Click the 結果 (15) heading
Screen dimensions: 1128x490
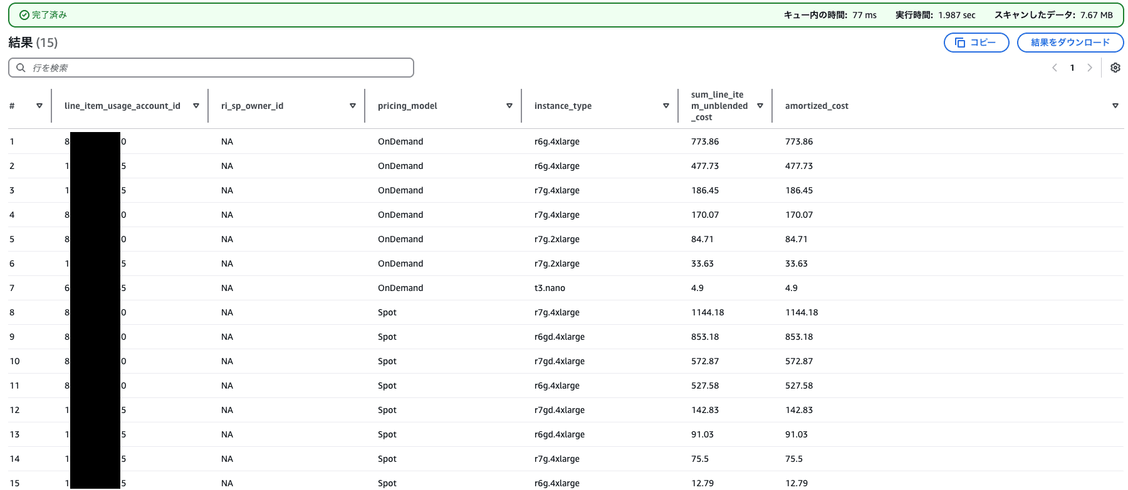pos(33,43)
